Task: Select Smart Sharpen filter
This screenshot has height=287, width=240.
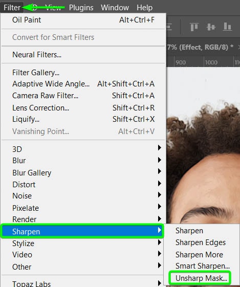Action: click(x=202, y=266)
